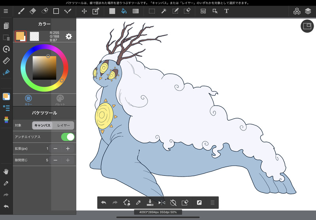Image resolution: width=316 pixels, height=220 pixels.
Task: Select the Hand pan tool
Action: coord(6,172)
